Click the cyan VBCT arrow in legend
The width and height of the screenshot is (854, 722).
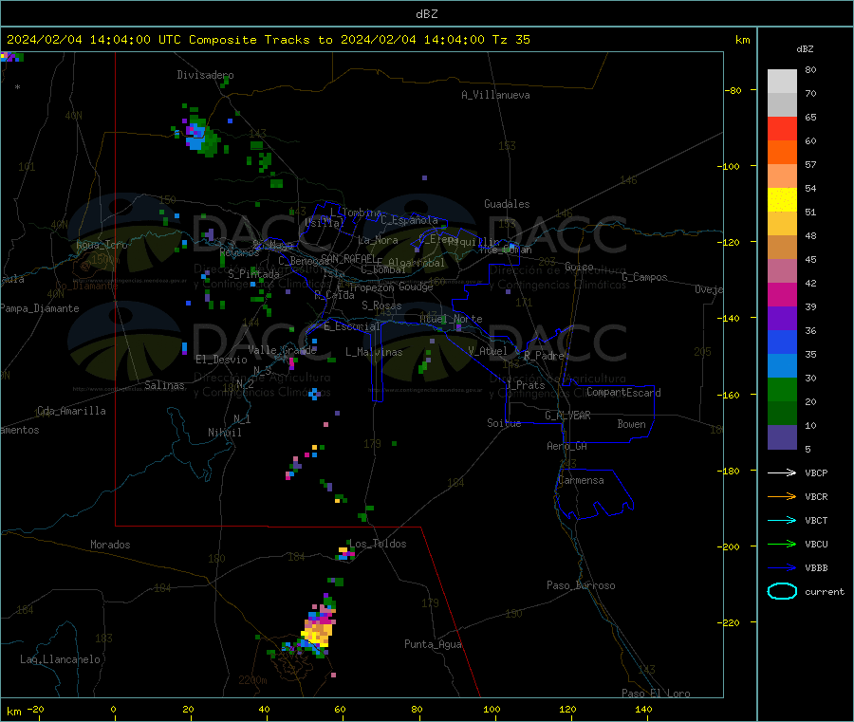(782, 521)
